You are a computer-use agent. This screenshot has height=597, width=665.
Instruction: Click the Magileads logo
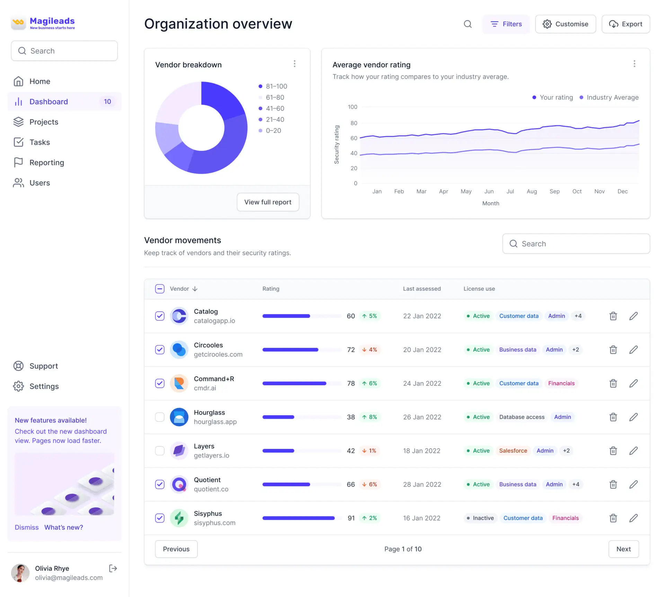point(43,23)
